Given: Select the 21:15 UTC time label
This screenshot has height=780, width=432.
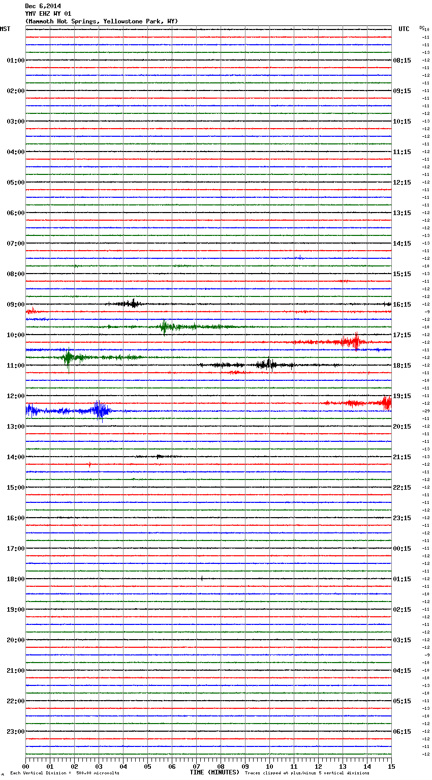Looking at the screenshot, I should tap(402, 457).
